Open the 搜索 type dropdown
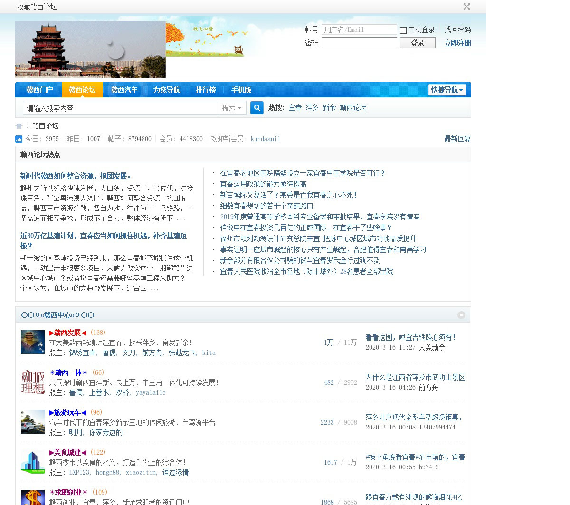The width and height of the screenshot is (570, 505). click(x=232, y=108)
